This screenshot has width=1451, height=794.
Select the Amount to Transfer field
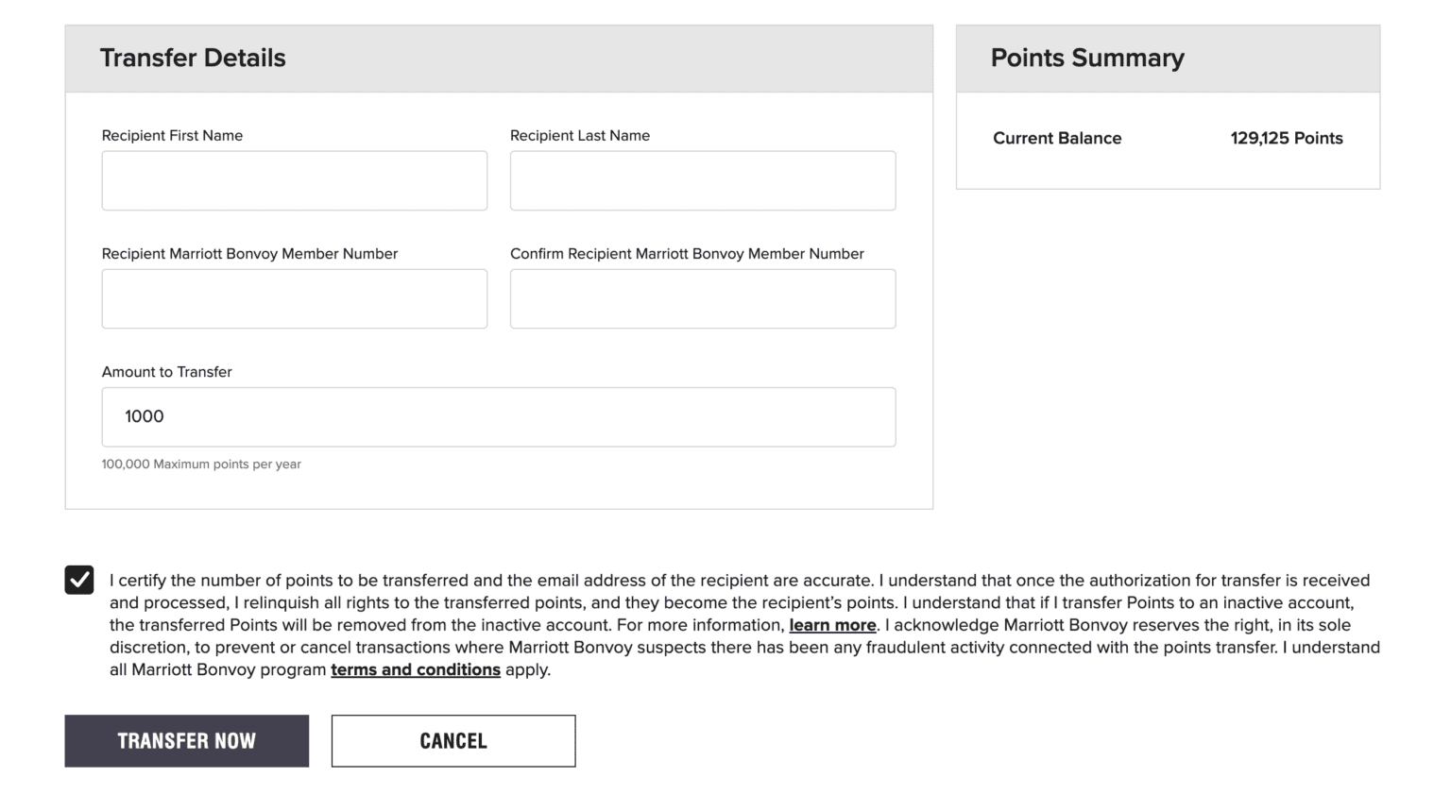click(x=498, y=416)
